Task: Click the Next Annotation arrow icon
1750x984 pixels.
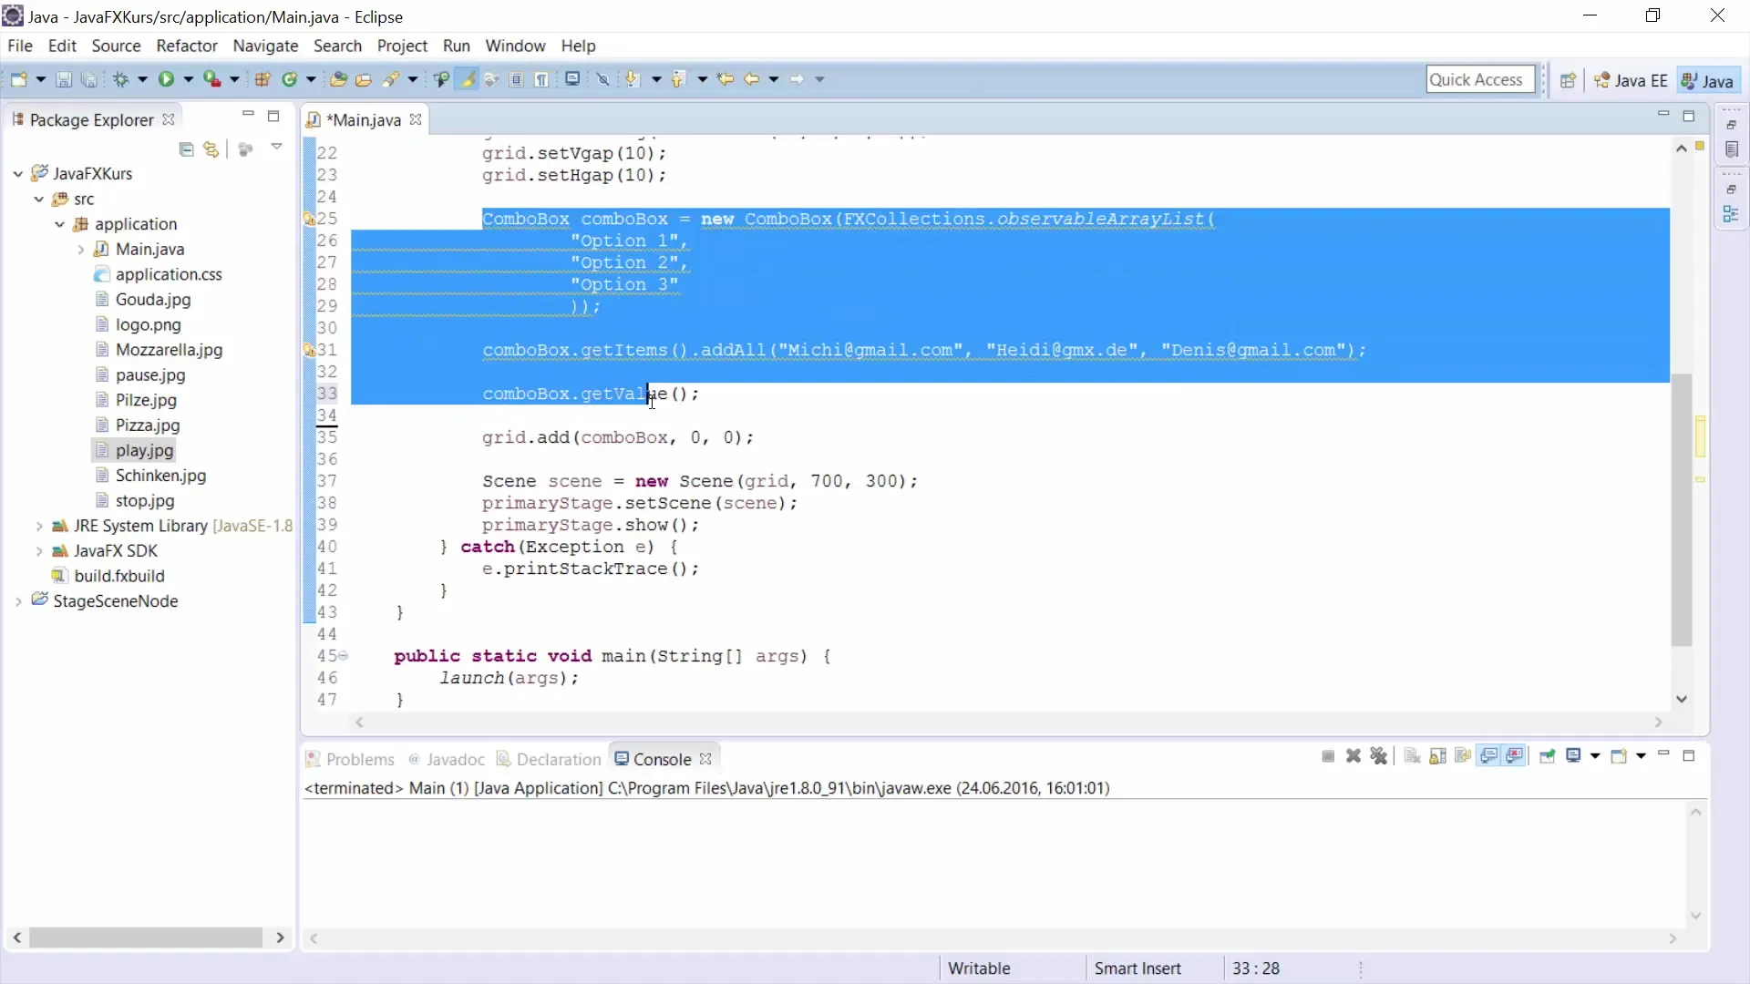Action: (x=632, y=79)
